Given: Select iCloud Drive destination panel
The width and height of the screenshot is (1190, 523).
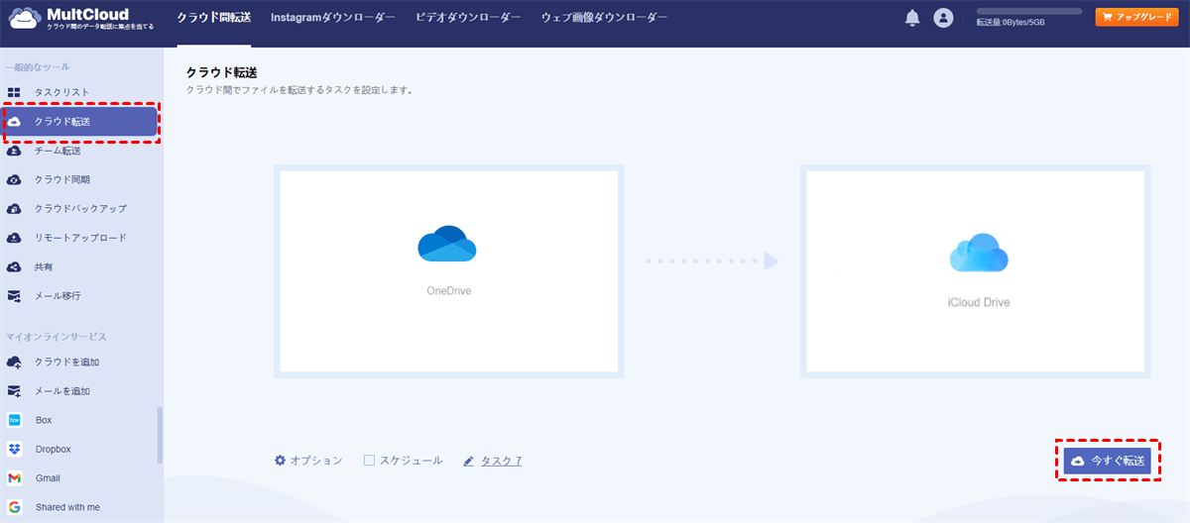Looking at the screenshot, I should point(976,271).
